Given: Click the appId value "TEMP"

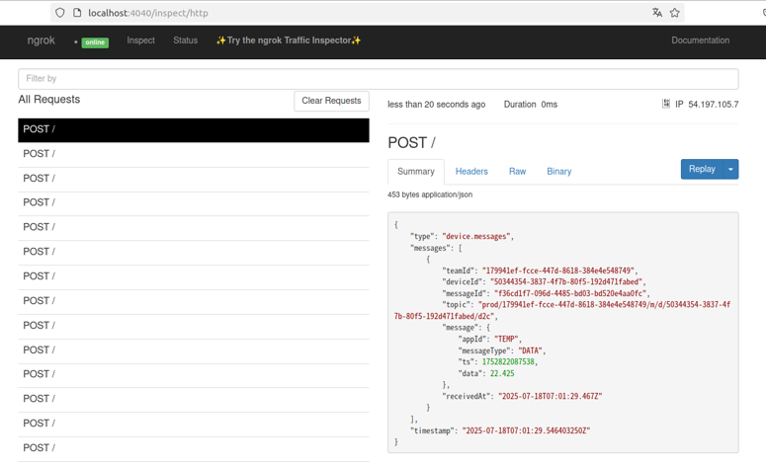Looking at the screenshot, I should (506, 339).
